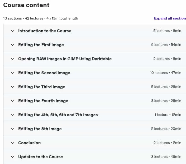186x164 pixels.
Task: Select Opening RAW Images in GIMP Using Darktable
Action: pyautogui.click(x=65, y=59)
